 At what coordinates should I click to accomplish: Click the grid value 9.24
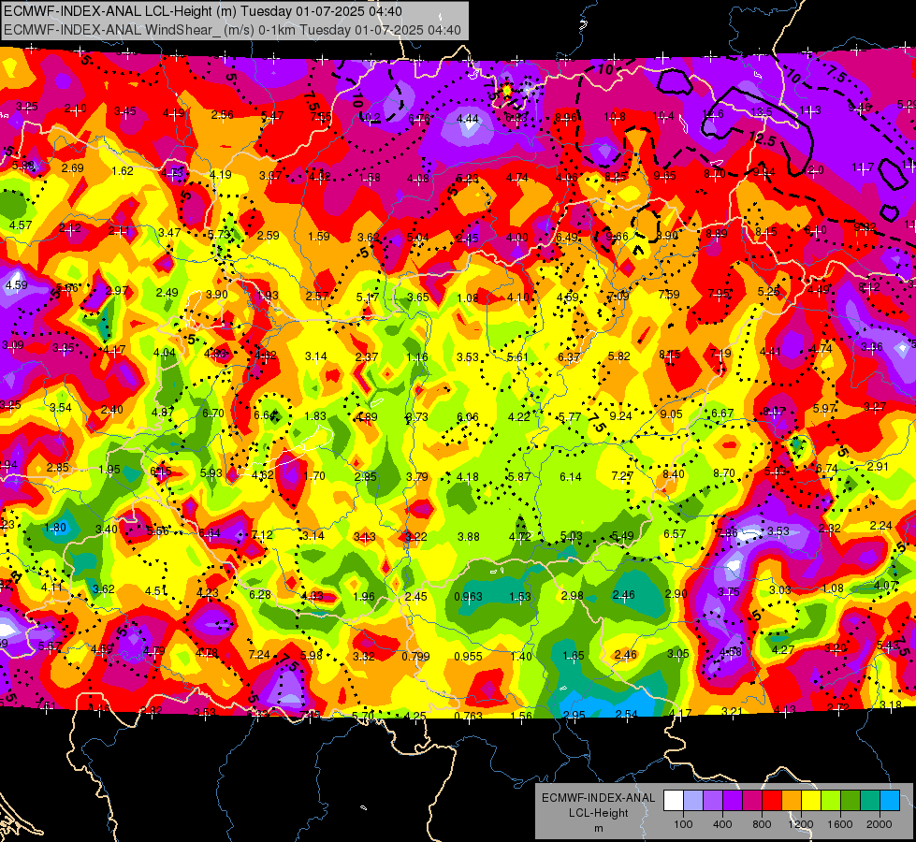(621, 415)
